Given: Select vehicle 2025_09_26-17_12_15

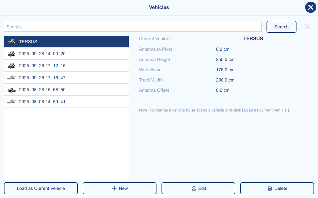Looking at the screenshot, I should 66,65.
